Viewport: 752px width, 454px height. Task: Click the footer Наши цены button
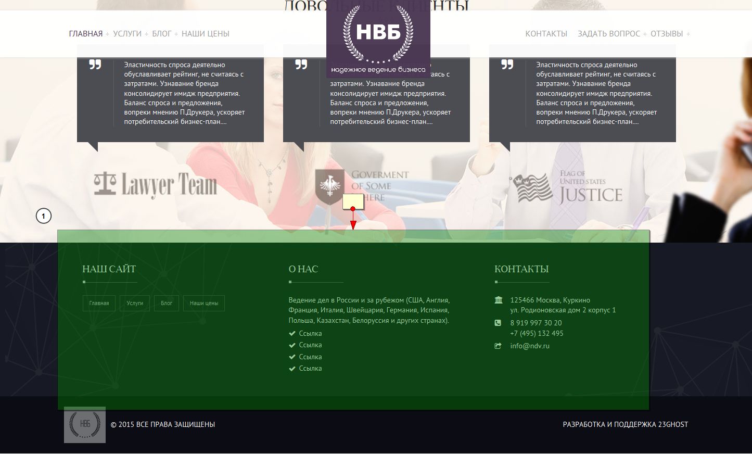pos(204,303)
